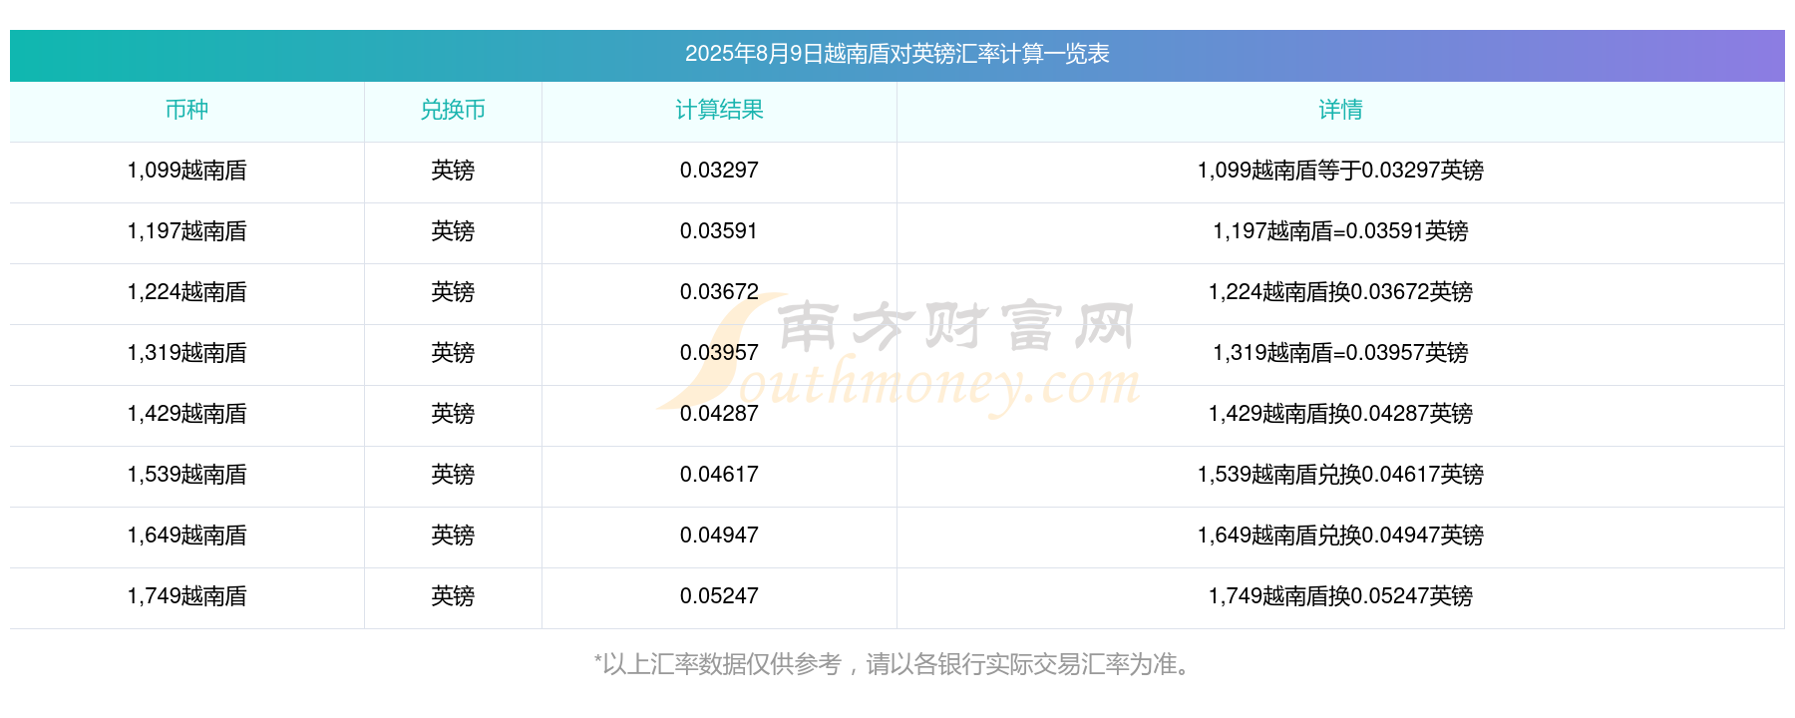Image resolution: width=1795 pixels, height=718 pixels.
Task: Click 英镑 in the 1,319越南盾 row
Action: click(x=453, y=353)
